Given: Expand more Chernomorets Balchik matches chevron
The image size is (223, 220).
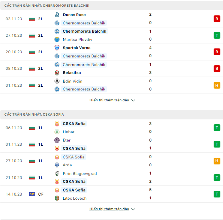Looking at the screenshot, I should point(133,100).
